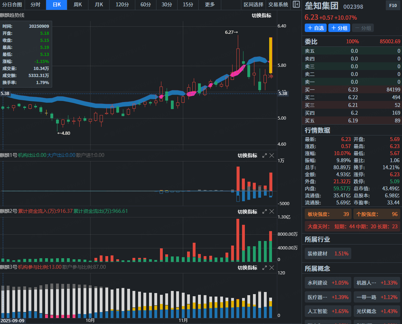Select the 分时 chart tab
Viewport: 402px width, 324px height.
35,5
